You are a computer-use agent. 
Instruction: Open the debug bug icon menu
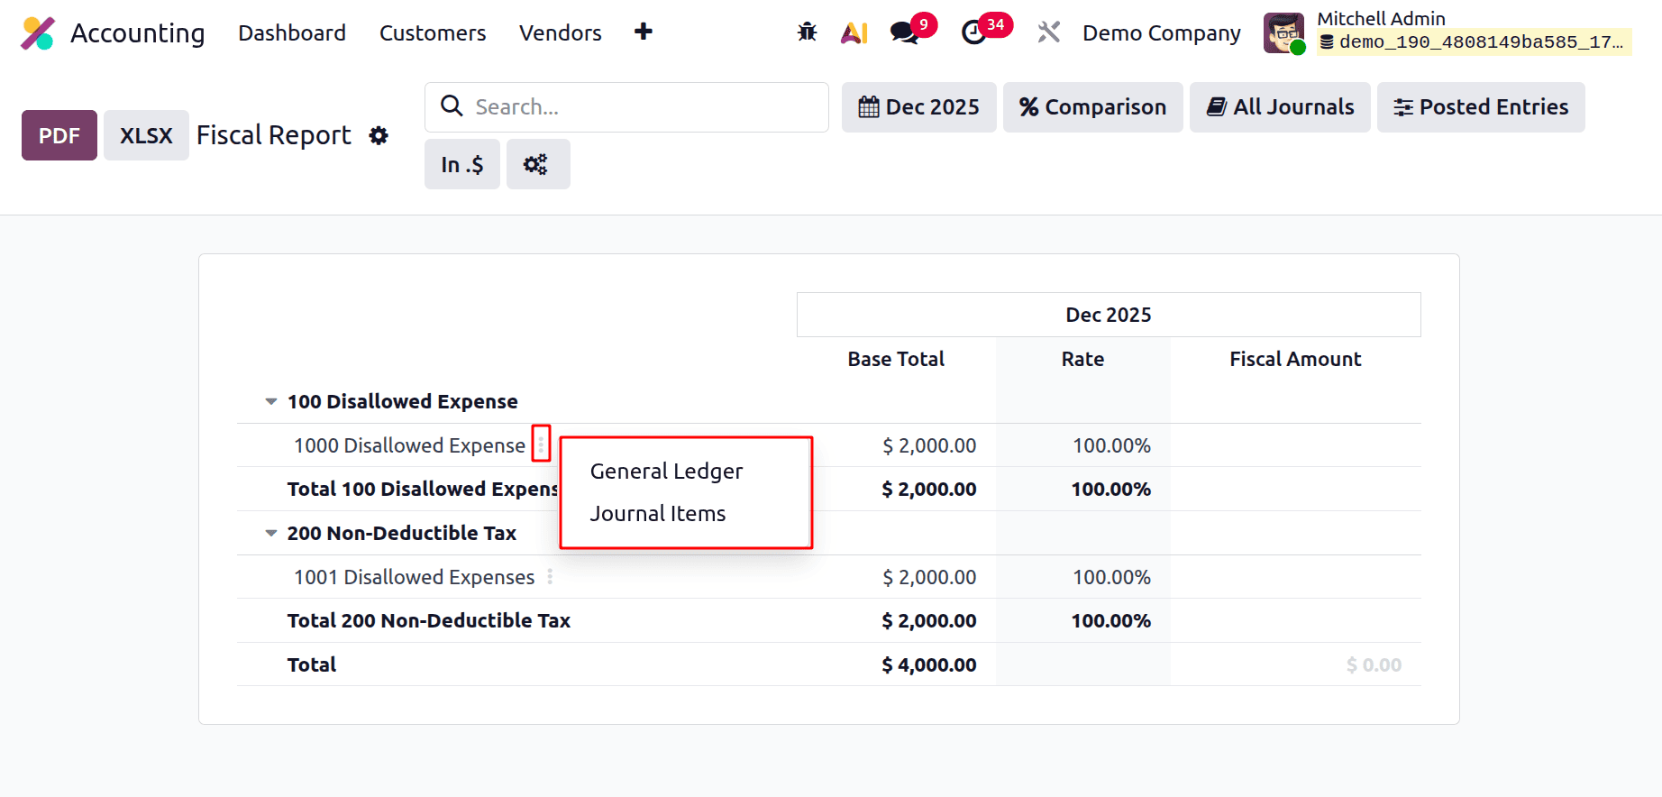click(807, 32)
